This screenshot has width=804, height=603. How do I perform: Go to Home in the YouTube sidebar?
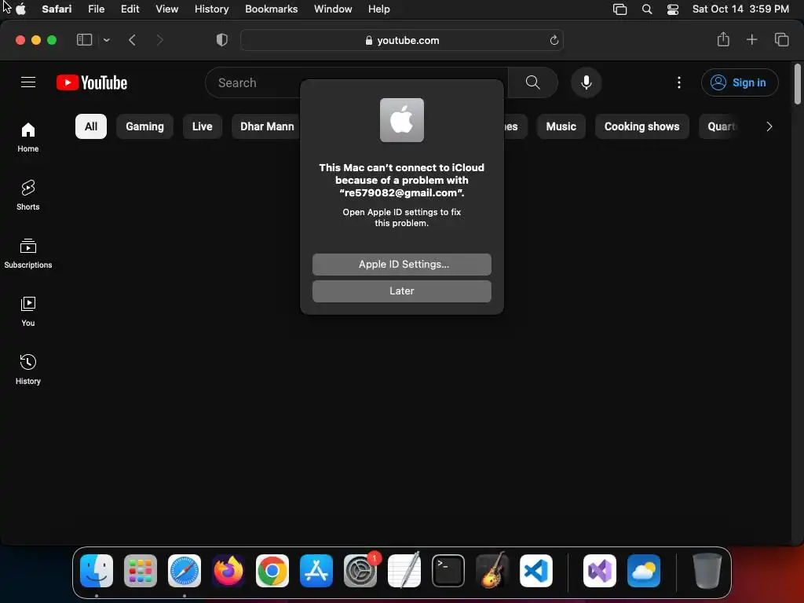click(x=28, y=137)
